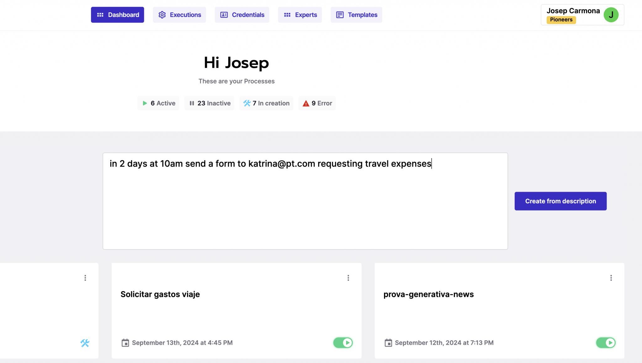
Task: Open the Executions gear icon
Action: click(162, 14)
